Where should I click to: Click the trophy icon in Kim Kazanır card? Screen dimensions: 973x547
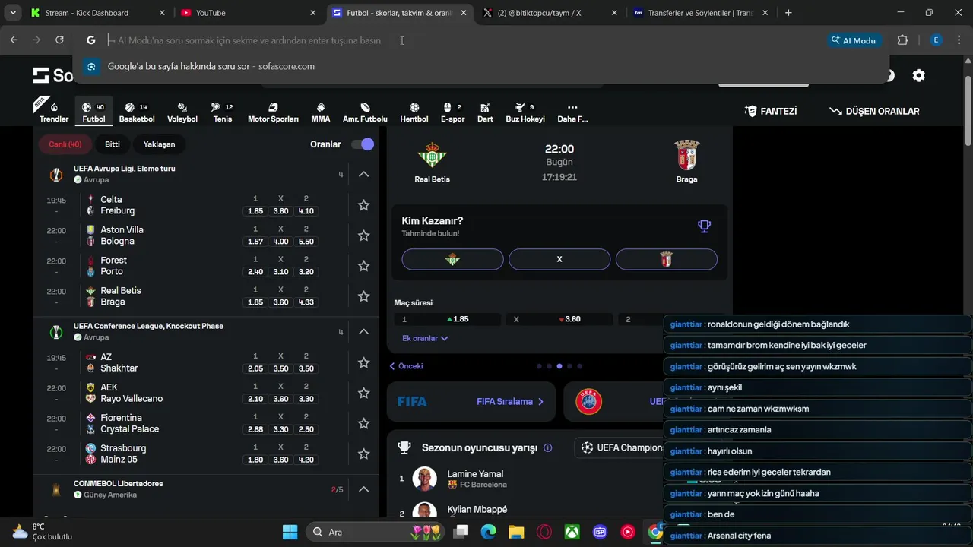coord(704,226)
